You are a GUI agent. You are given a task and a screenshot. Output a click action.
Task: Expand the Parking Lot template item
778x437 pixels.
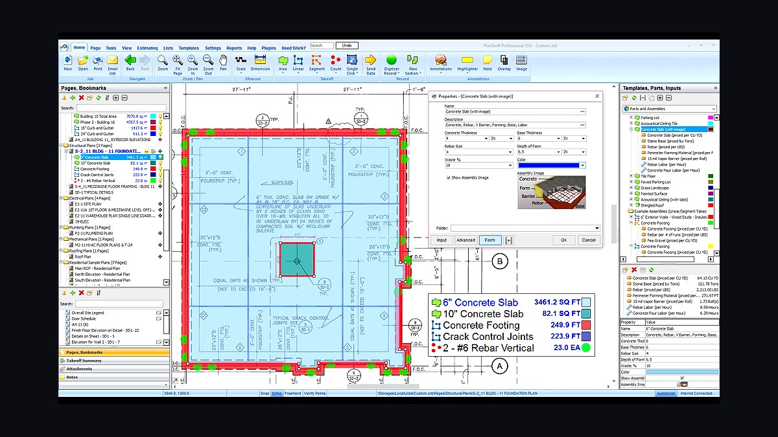click(x=631, y=117)
